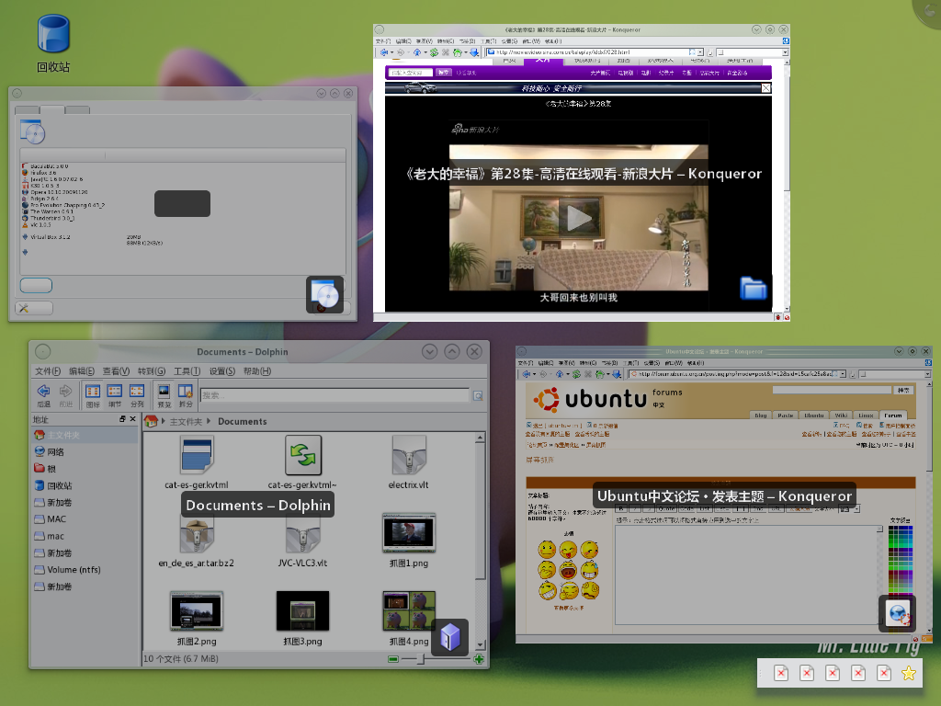941x706 pixels.
Task: Open 转到(G) menu in Dolphin
Action: click(x=152, y=371)
